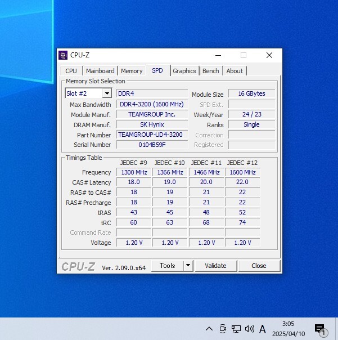Open the Bench tab

coord(210,71)
